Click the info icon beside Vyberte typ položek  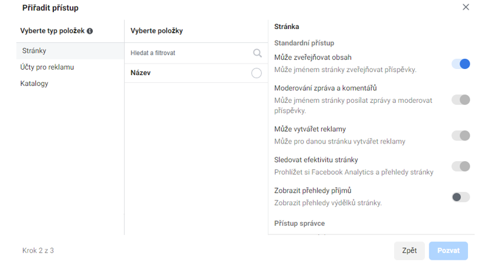90,31
